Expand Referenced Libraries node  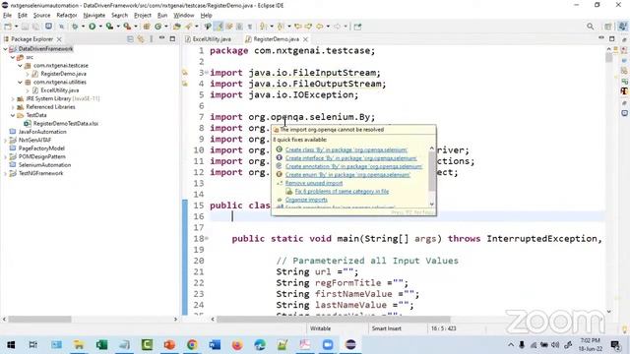13,107
